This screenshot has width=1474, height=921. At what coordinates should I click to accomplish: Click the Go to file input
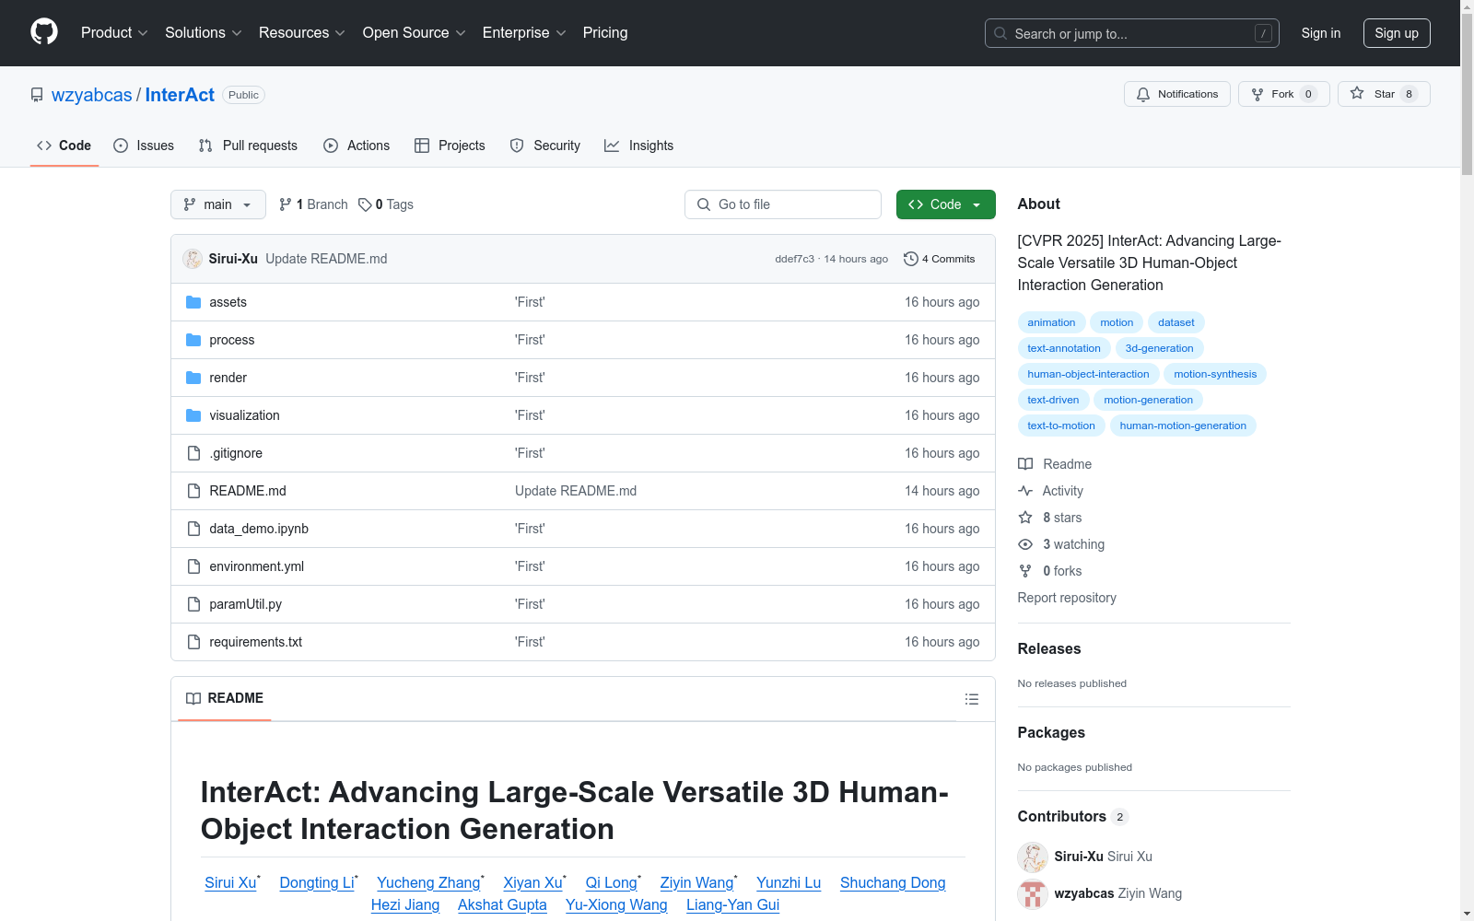pos(783,204)
